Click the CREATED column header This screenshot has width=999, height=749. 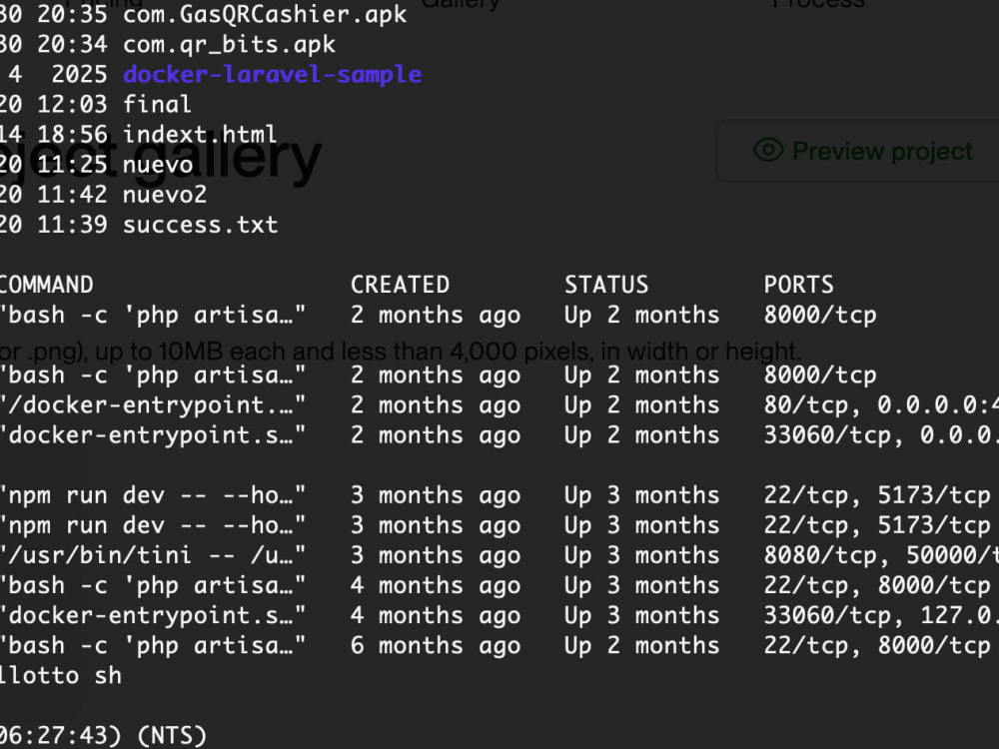click(401, 285)
